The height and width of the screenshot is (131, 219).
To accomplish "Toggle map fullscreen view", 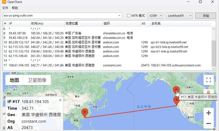I will [x=208, y=80].
